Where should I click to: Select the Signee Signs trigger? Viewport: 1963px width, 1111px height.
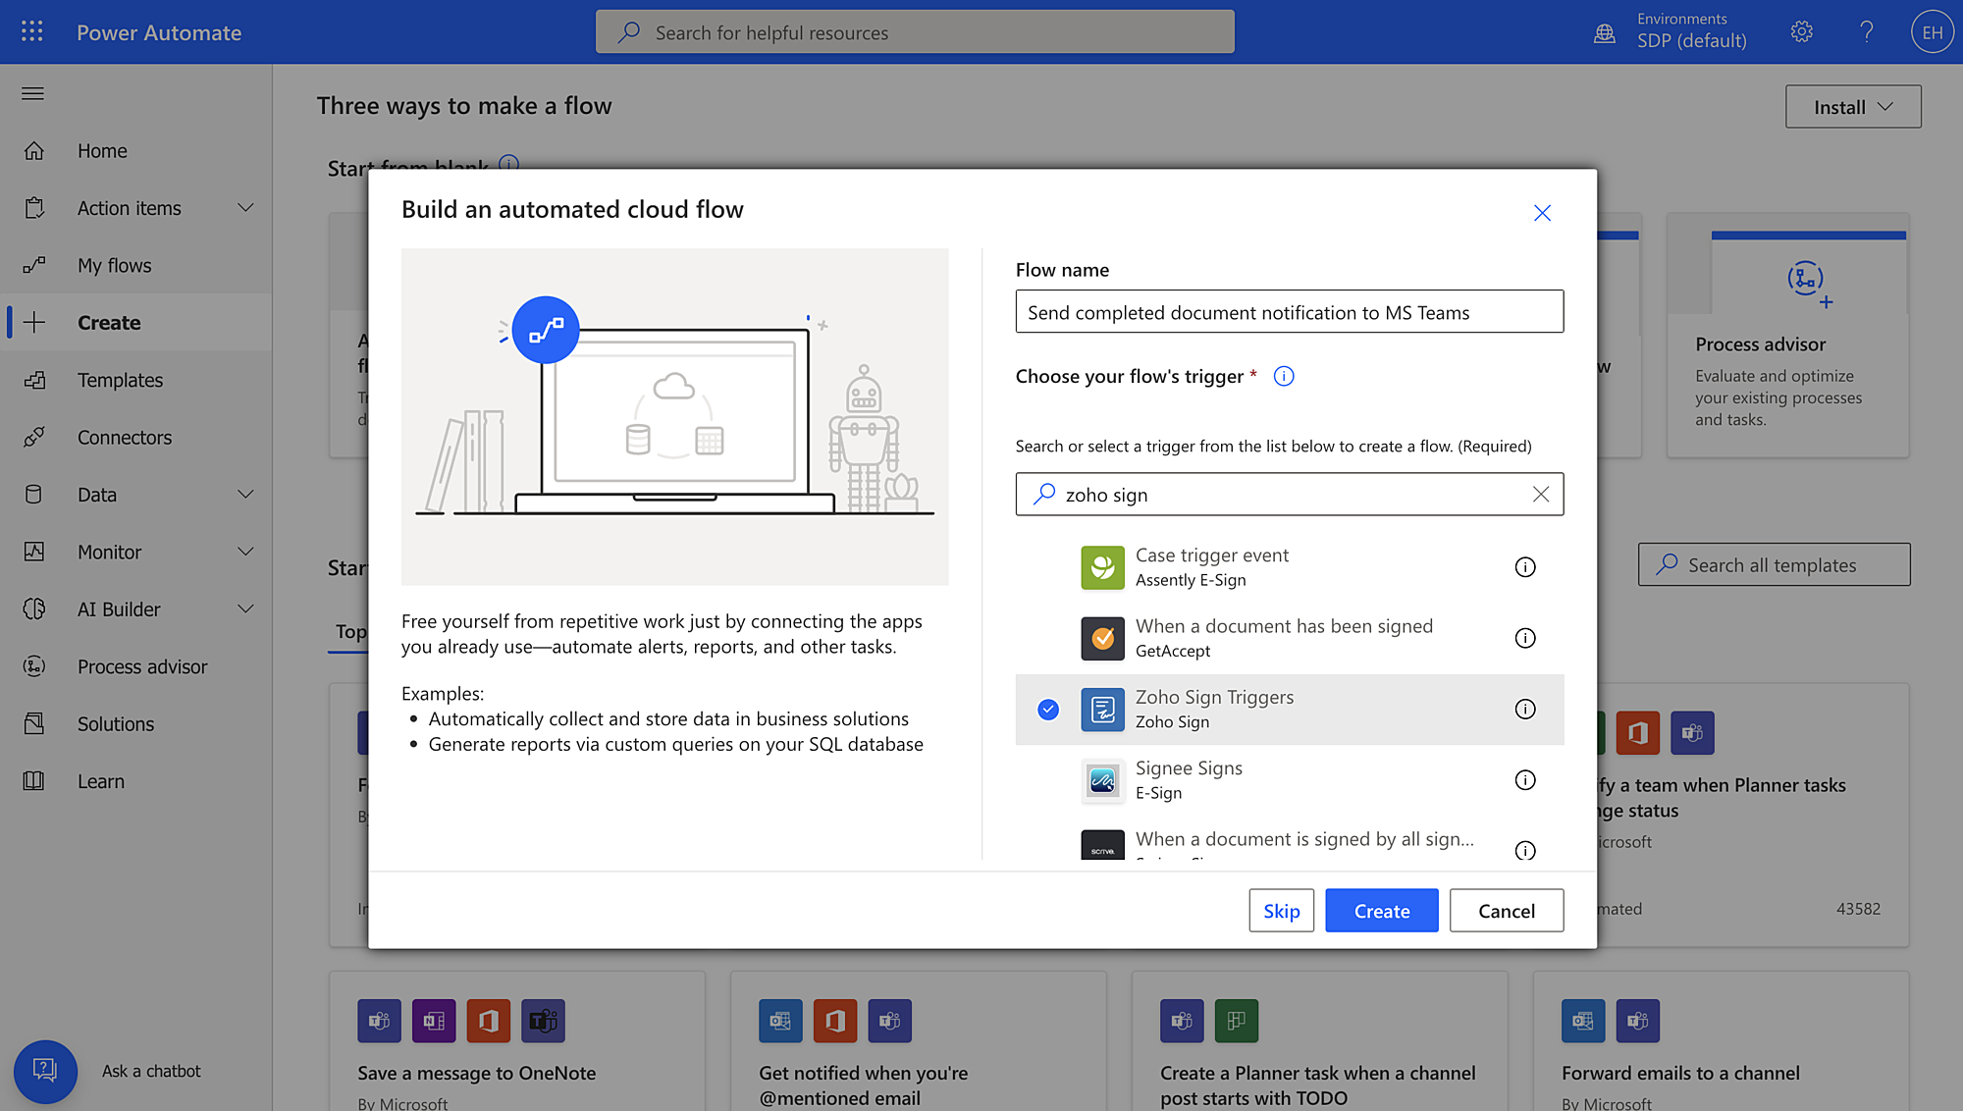point(1289,780)
